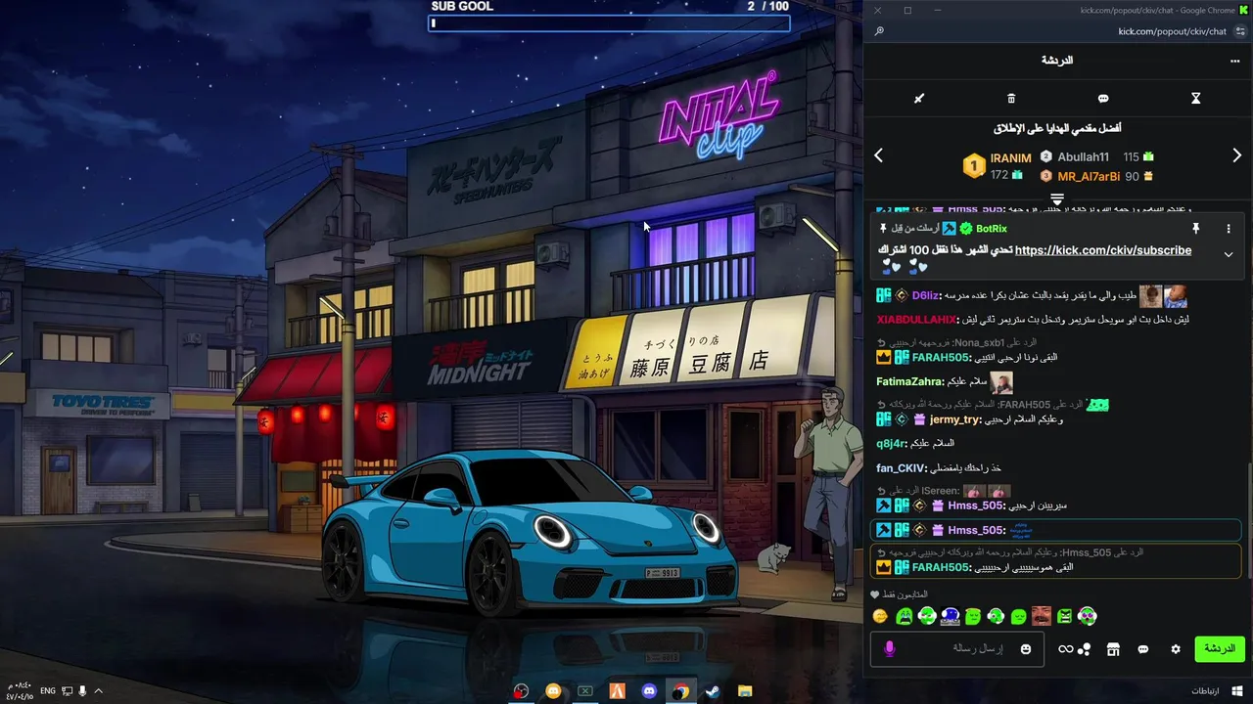Click the microphone icon in message box

point(890,648)
